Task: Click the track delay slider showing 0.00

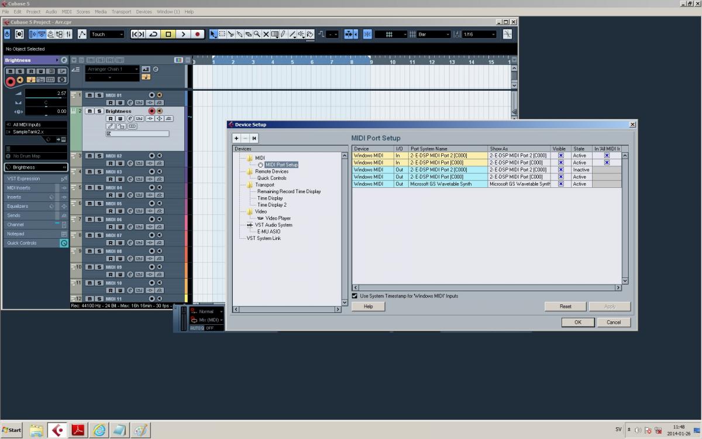Action: click(x=46, y=112)
